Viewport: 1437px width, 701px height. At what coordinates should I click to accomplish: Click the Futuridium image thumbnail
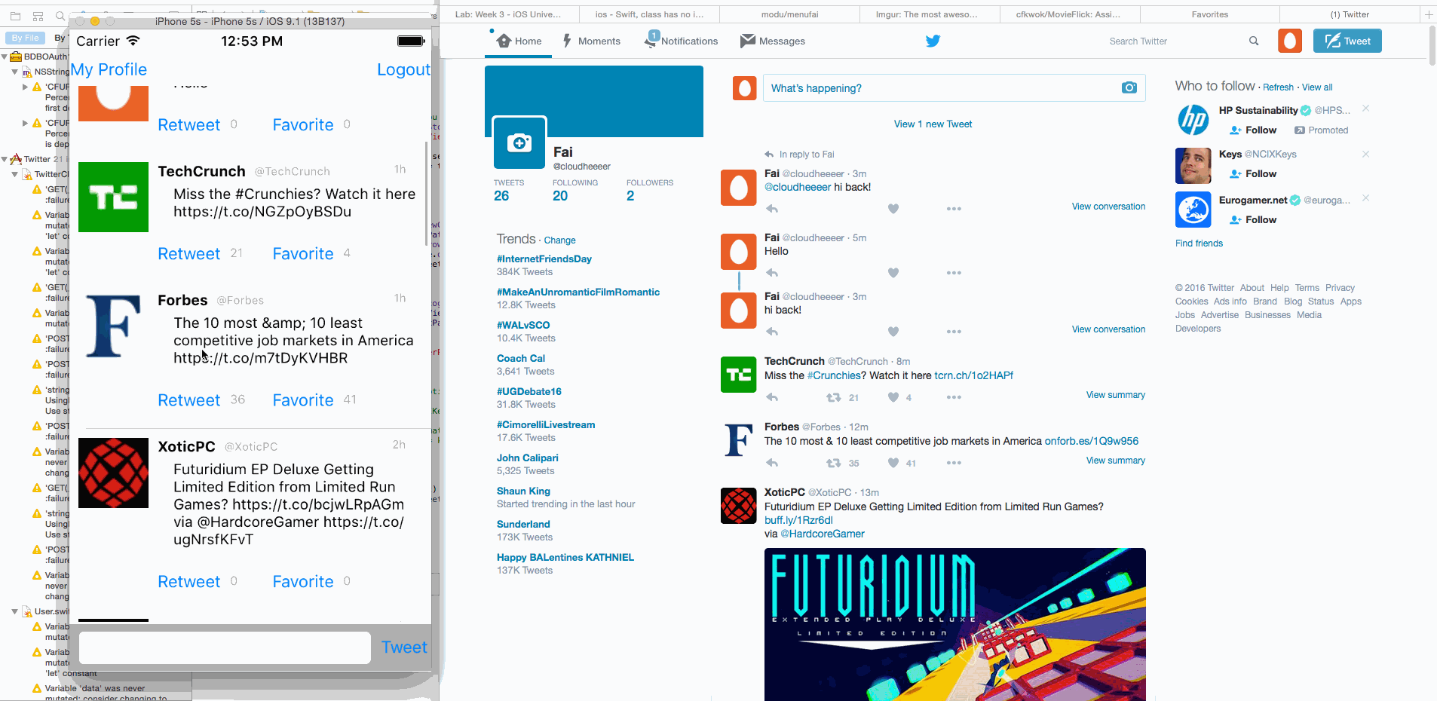coord(954,624)
